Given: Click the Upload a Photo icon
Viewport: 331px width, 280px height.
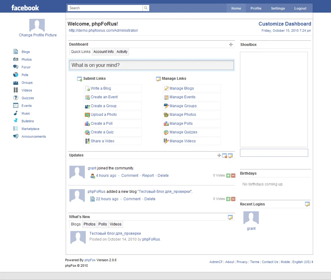Looking at the screenshot, I should click(87, 115).
